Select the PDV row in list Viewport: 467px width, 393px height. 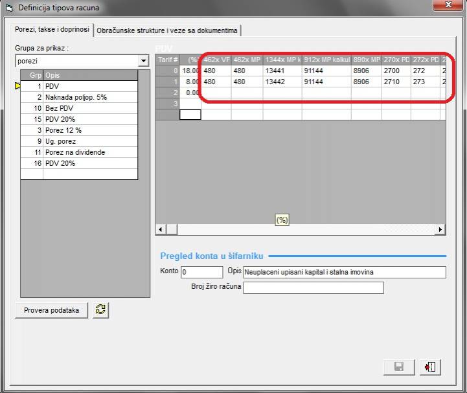(x=89, y=86)
